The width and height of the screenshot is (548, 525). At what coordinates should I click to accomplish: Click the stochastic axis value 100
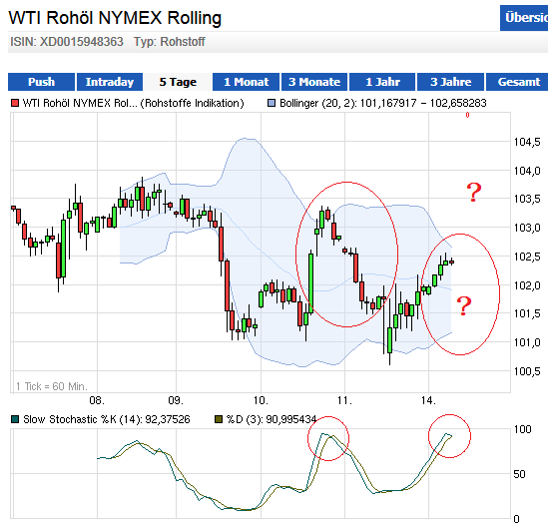tap(522, 429)
